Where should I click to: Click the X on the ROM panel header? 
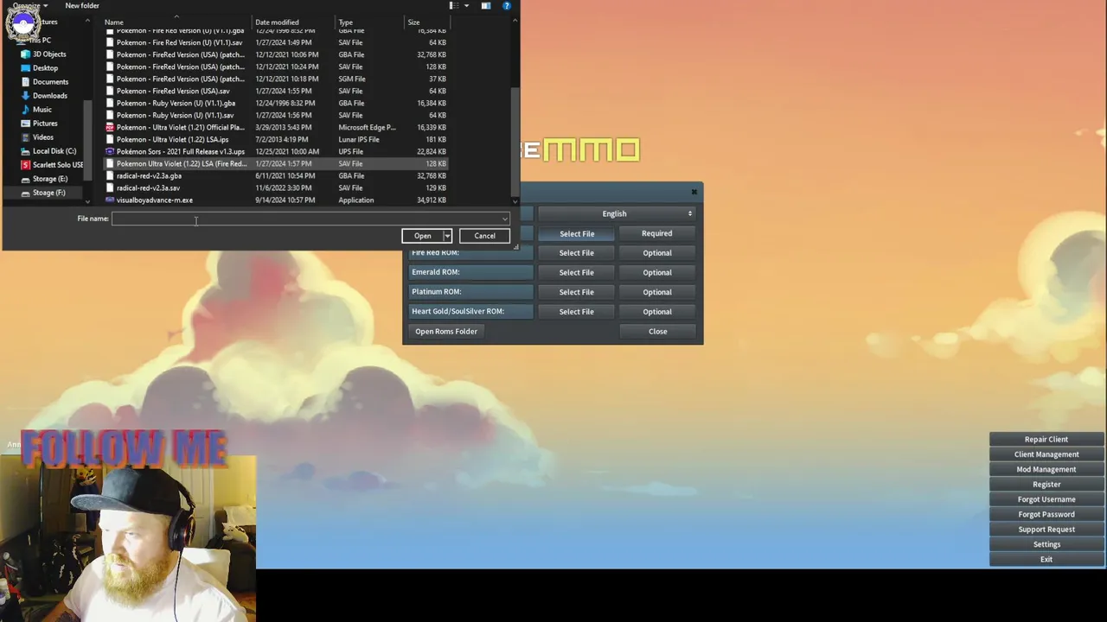(694, 192)
